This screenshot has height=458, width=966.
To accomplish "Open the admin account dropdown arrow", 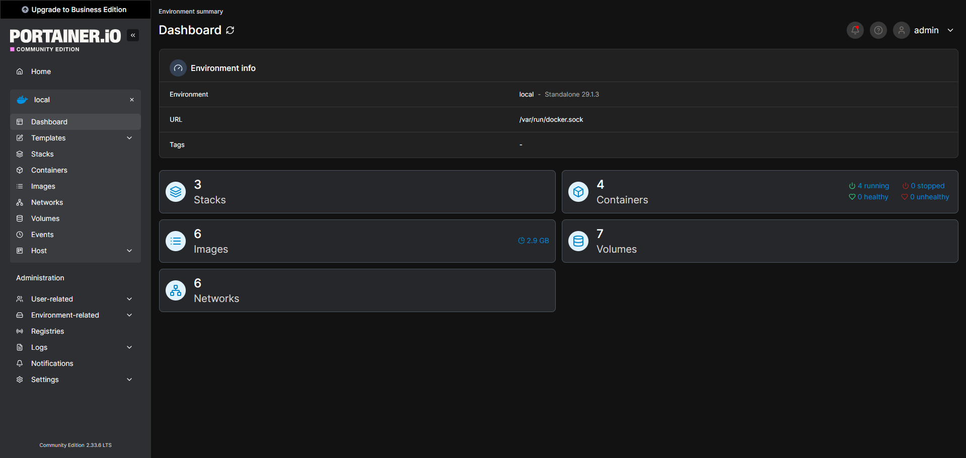I will pos(950,30).
